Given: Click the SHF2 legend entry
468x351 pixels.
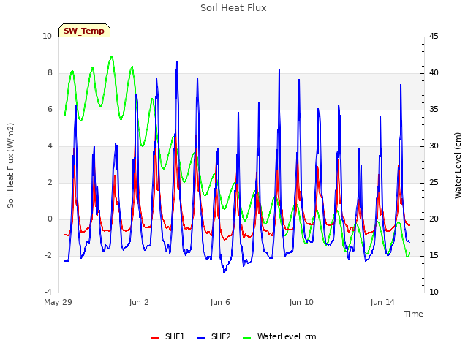Looking at the screenshot, I should click(214, 336).
